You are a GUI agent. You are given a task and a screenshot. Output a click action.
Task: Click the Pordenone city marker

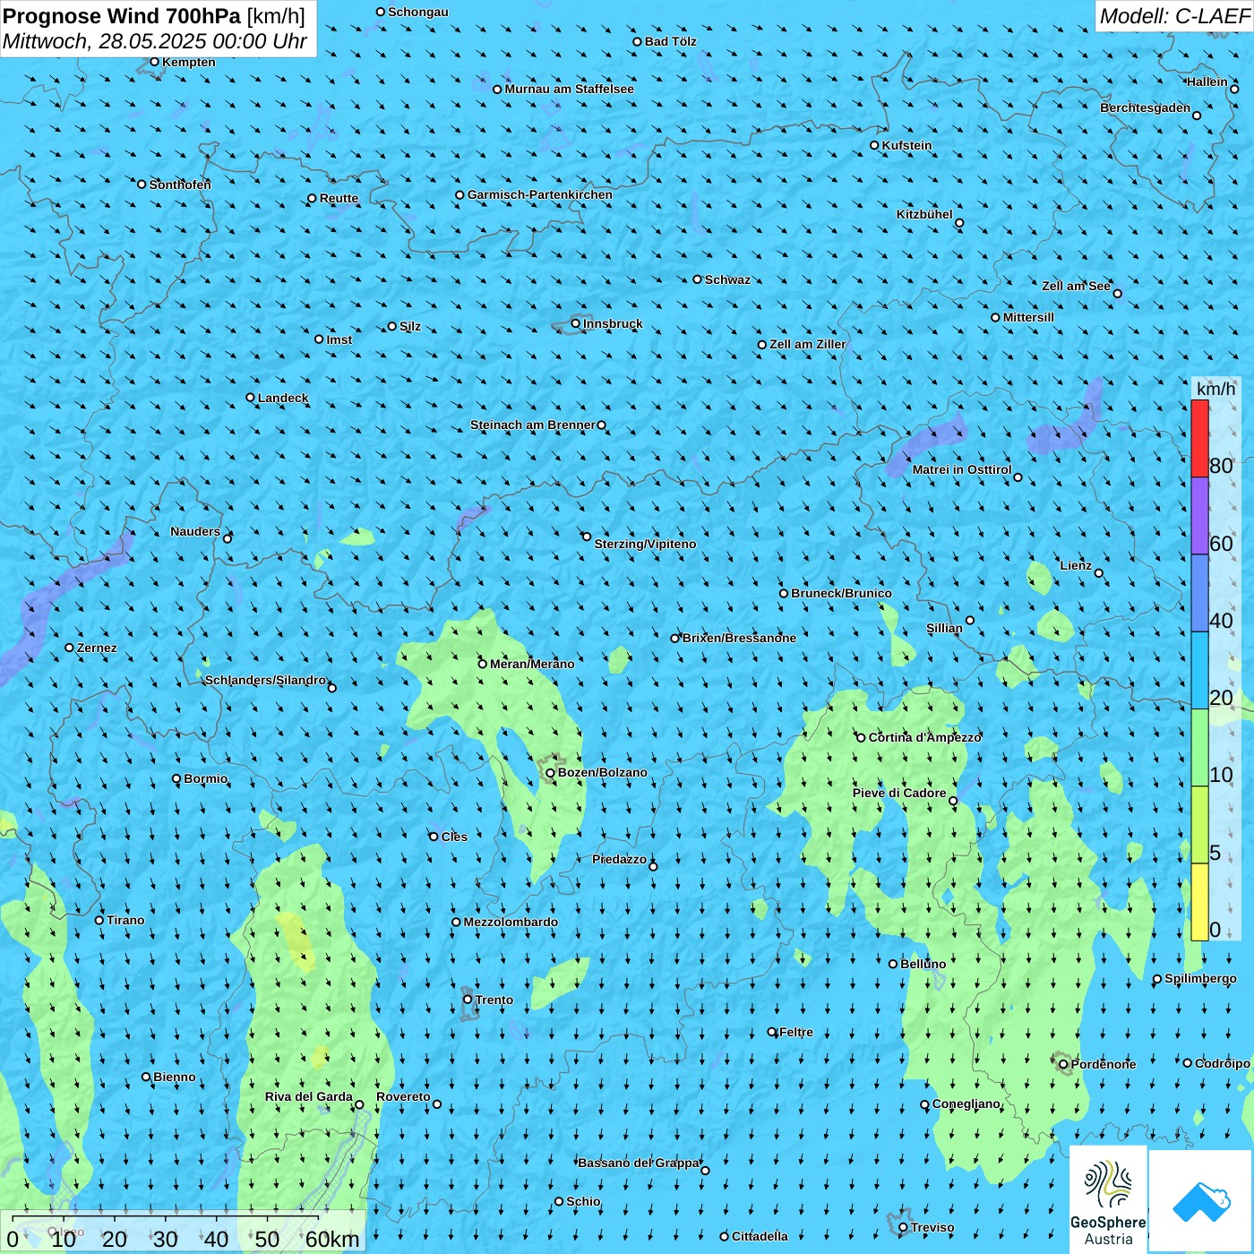tap(1063, 1064)
